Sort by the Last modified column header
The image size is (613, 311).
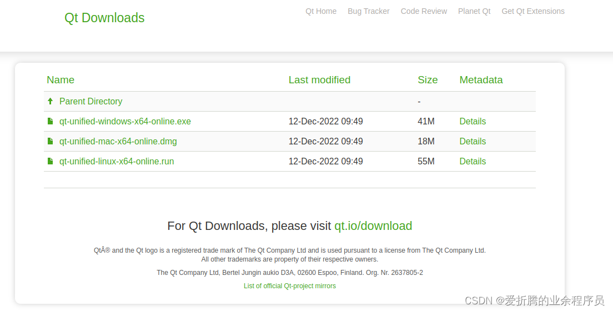pyautogui.click(x=319, y=80)
